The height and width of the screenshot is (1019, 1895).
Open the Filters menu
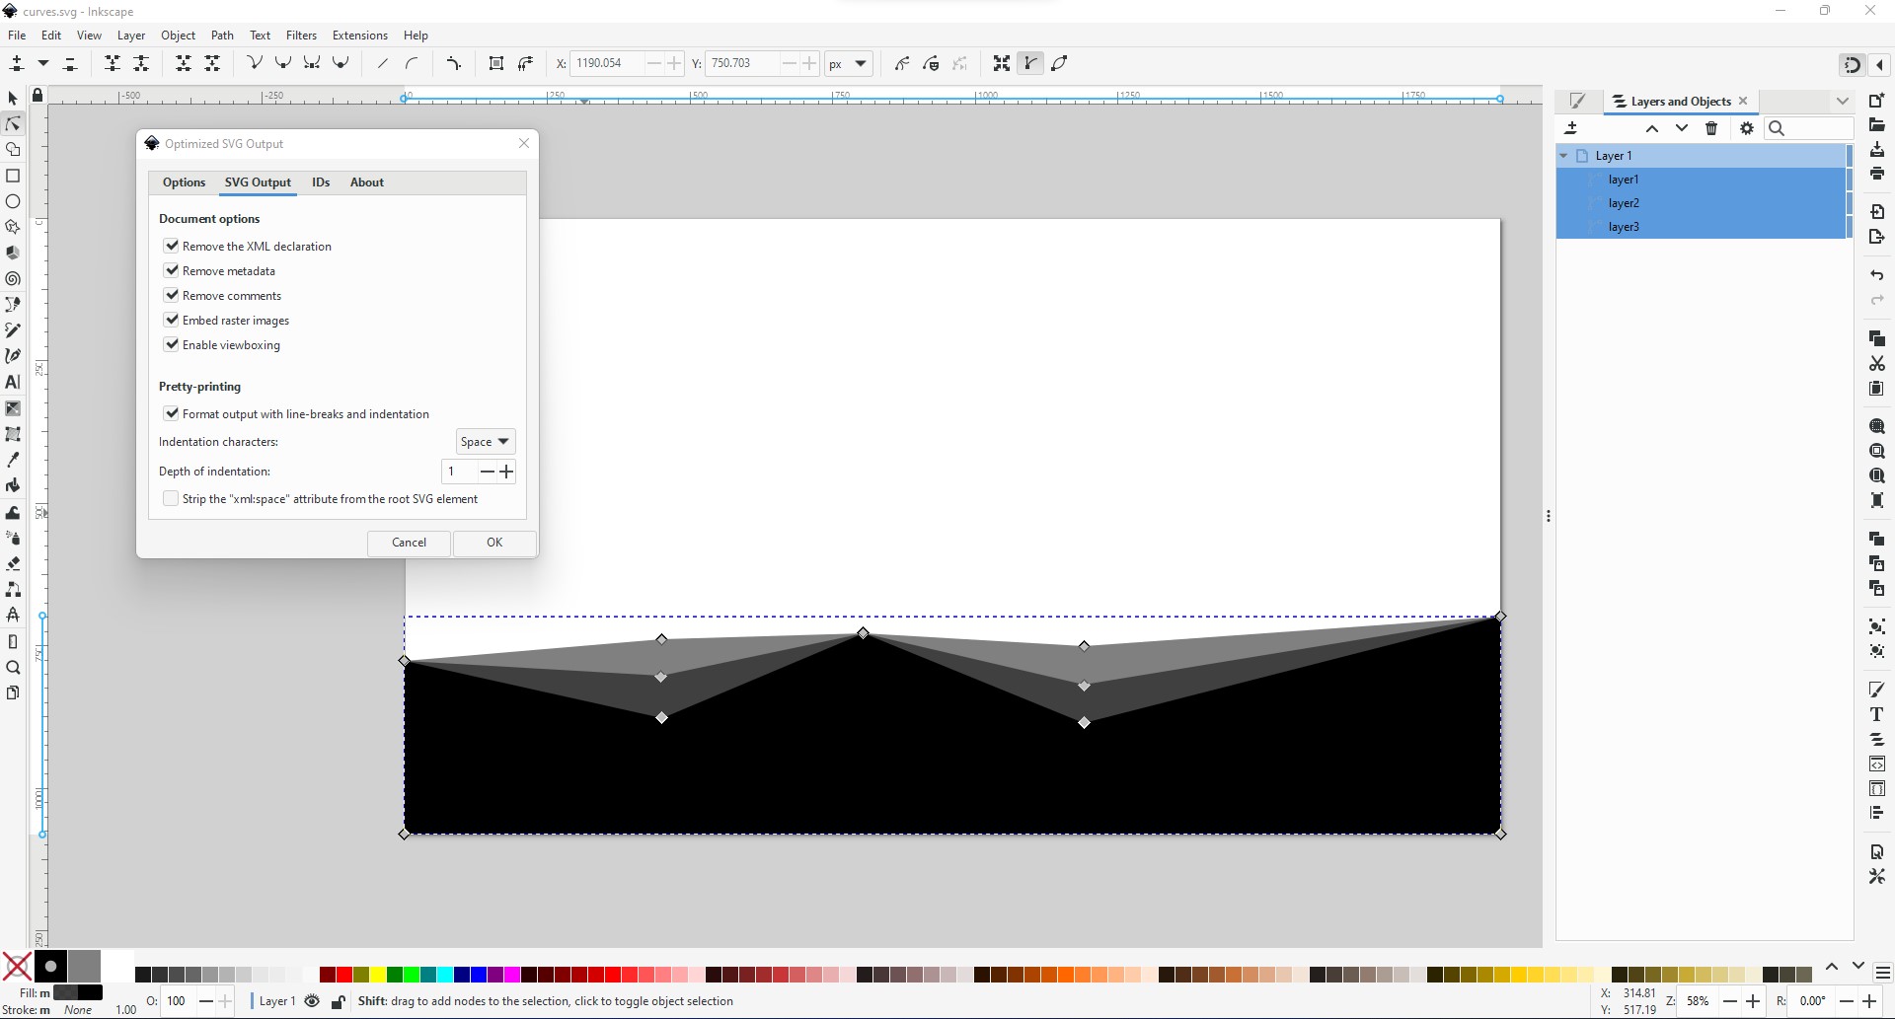301,35
